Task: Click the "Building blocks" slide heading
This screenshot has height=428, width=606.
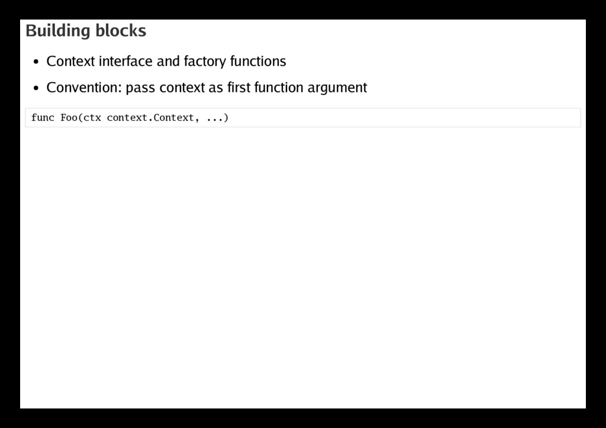Action: point(86,31)
